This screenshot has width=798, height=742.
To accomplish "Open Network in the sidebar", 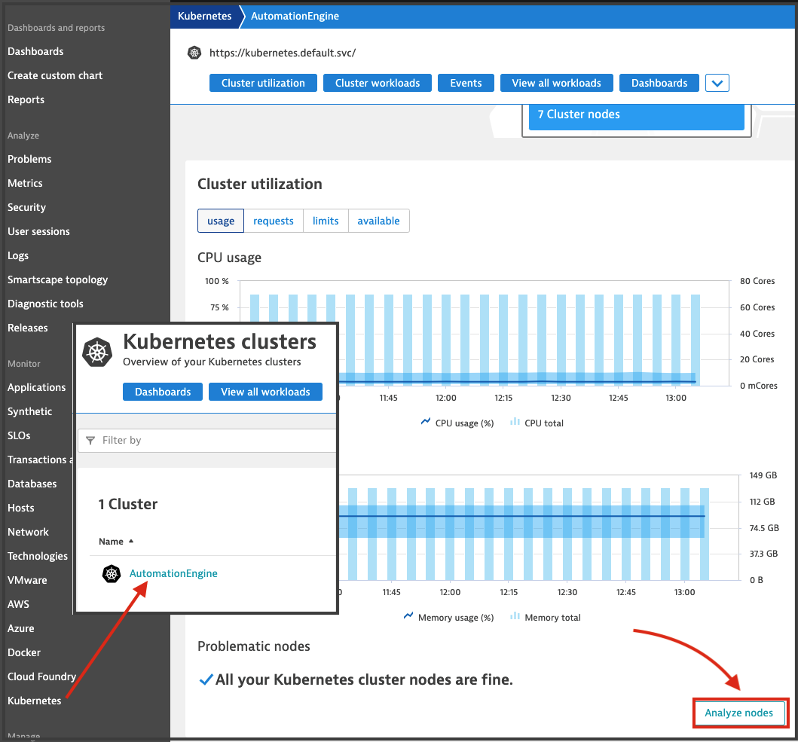I will click(28, 532).
